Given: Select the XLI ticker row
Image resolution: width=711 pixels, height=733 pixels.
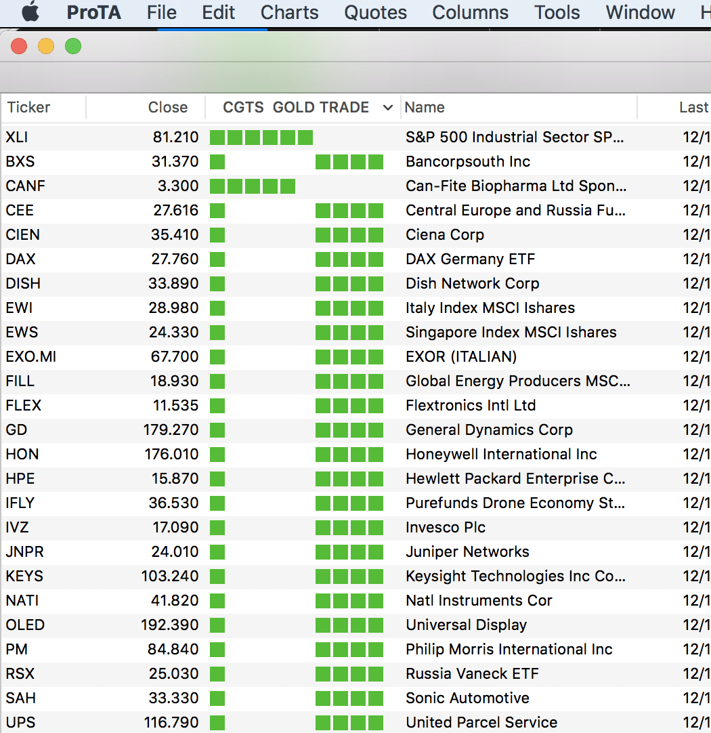Looking at the screenshot, I should (17, 138).
